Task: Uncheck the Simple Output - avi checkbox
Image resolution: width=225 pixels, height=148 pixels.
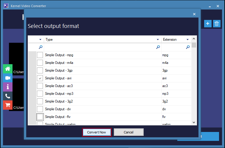Action: click(x=40, y=78)
